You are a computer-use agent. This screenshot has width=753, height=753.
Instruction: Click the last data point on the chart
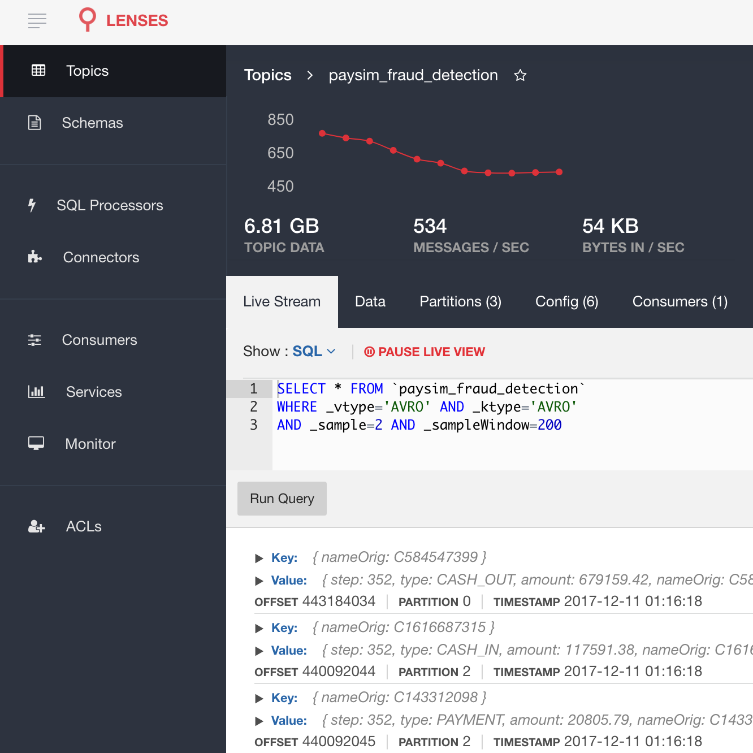click(559, 172)
